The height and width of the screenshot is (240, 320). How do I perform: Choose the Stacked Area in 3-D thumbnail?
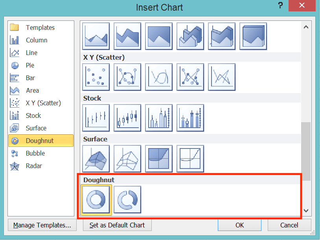pyautogui.click(x=222, y=36)
